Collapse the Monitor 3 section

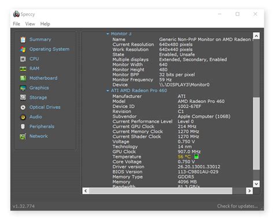click(108, 34)
